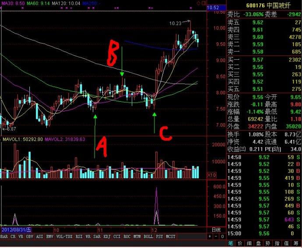The image size is (302, 248).
Task: Reset chart using the 0 button
Action: click(x=222, y=237)
